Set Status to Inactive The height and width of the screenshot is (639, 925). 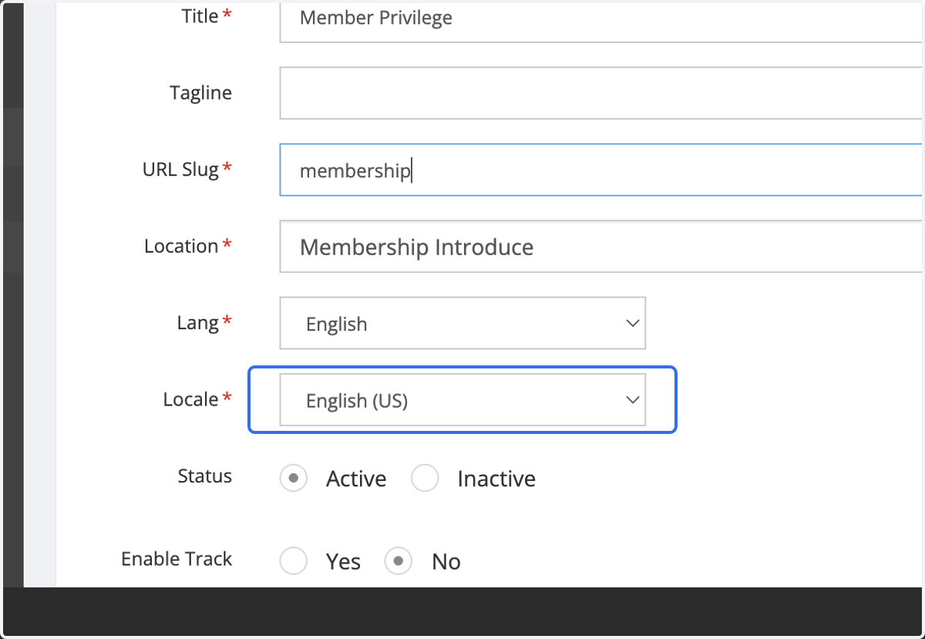point(425,478)
